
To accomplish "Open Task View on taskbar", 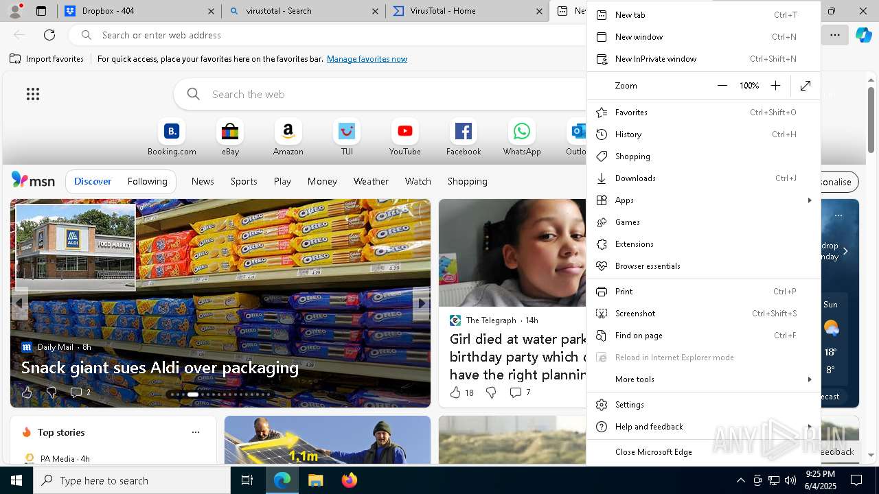I will click(x=247, y=480).
